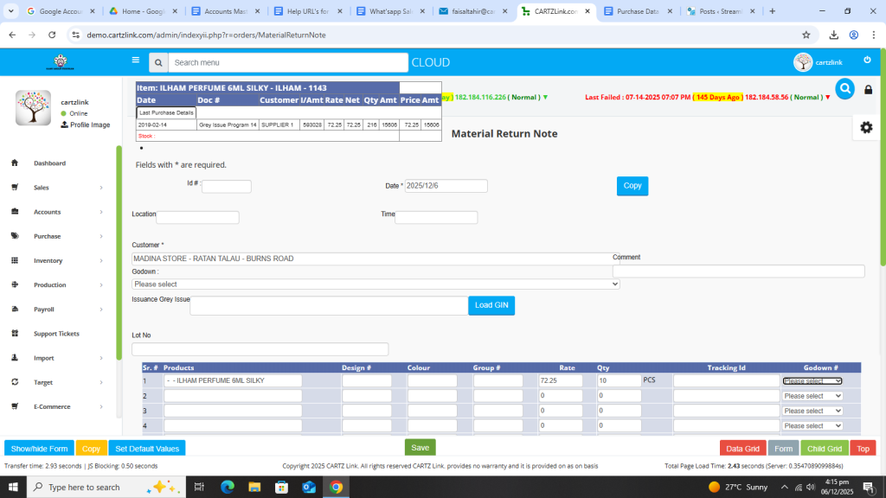The height and width of the screenshot is (498, 886).
Task: Bookmark this page with star icon
Action: pyautogui.click(x=806, y=35)
